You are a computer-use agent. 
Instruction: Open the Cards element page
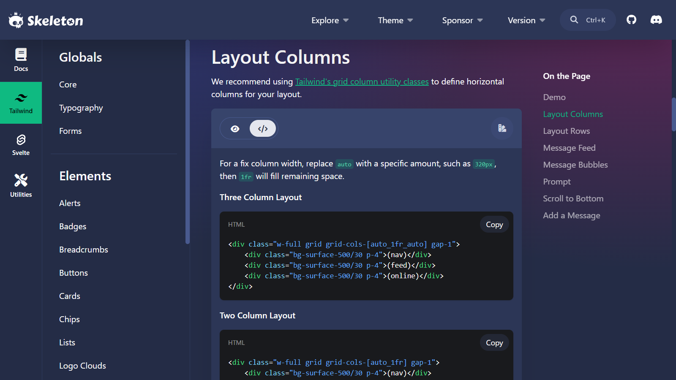coord(70,296)
